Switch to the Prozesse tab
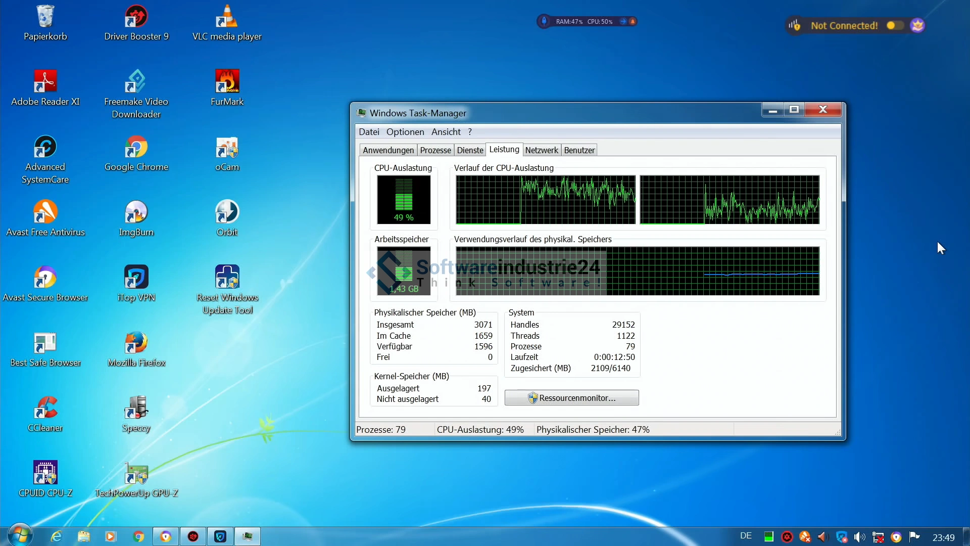This screenshot has height=546, width=970. tap(435, 150)
